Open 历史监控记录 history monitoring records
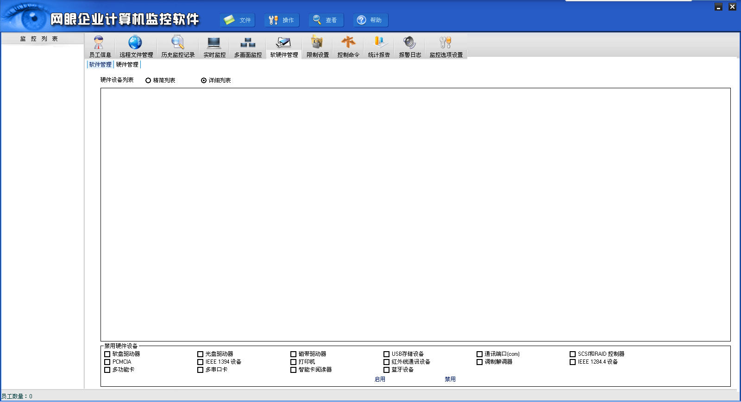Image resolution: width=741 pixels, height=402 pixels. (178, 46)
